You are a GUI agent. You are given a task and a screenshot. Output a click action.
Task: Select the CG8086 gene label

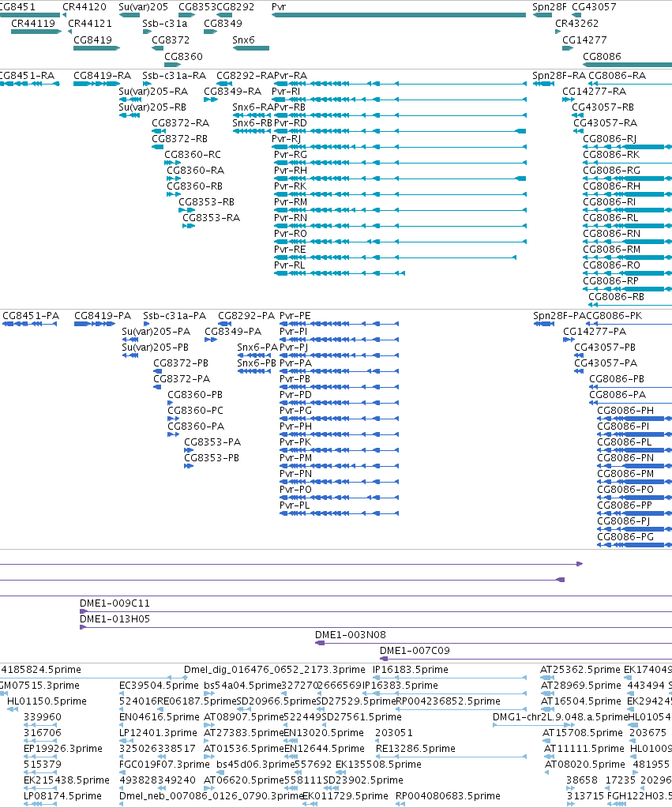(x=602, y=56)
